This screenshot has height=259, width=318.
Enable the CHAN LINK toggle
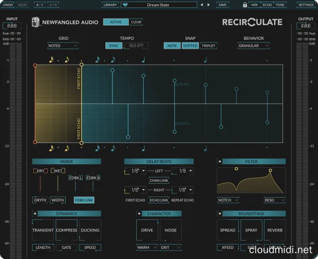click(x=158, y=181)
